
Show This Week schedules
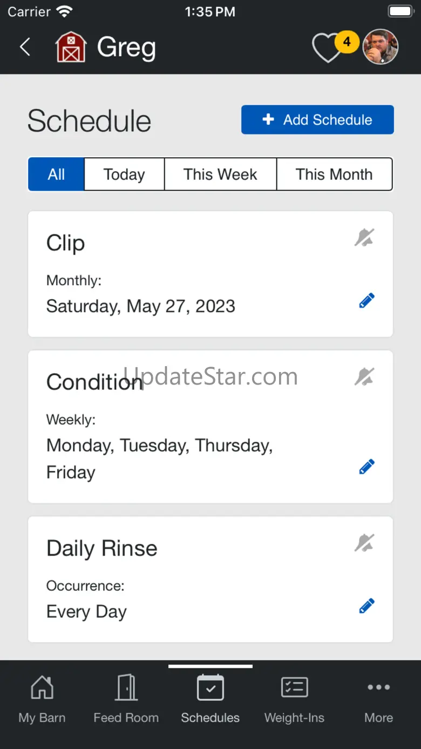tap(220, 174)
